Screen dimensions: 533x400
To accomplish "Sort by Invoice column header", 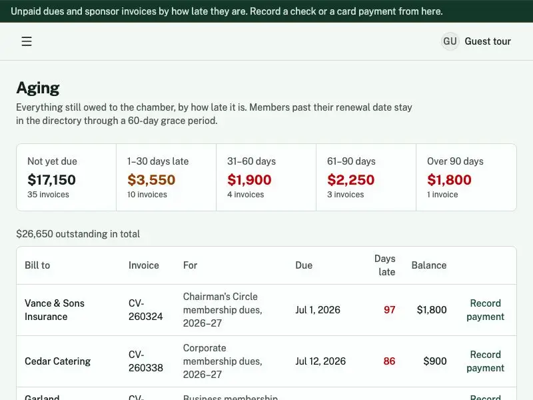I will click(143, 265).
